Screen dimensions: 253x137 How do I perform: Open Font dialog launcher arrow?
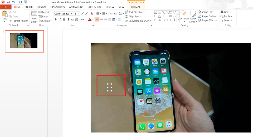tap(93, 25)
